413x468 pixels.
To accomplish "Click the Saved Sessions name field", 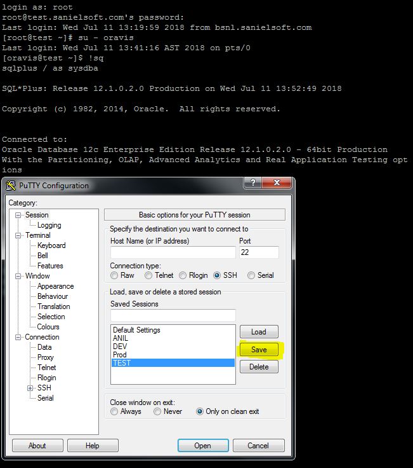I will click(x=173, y=315).
